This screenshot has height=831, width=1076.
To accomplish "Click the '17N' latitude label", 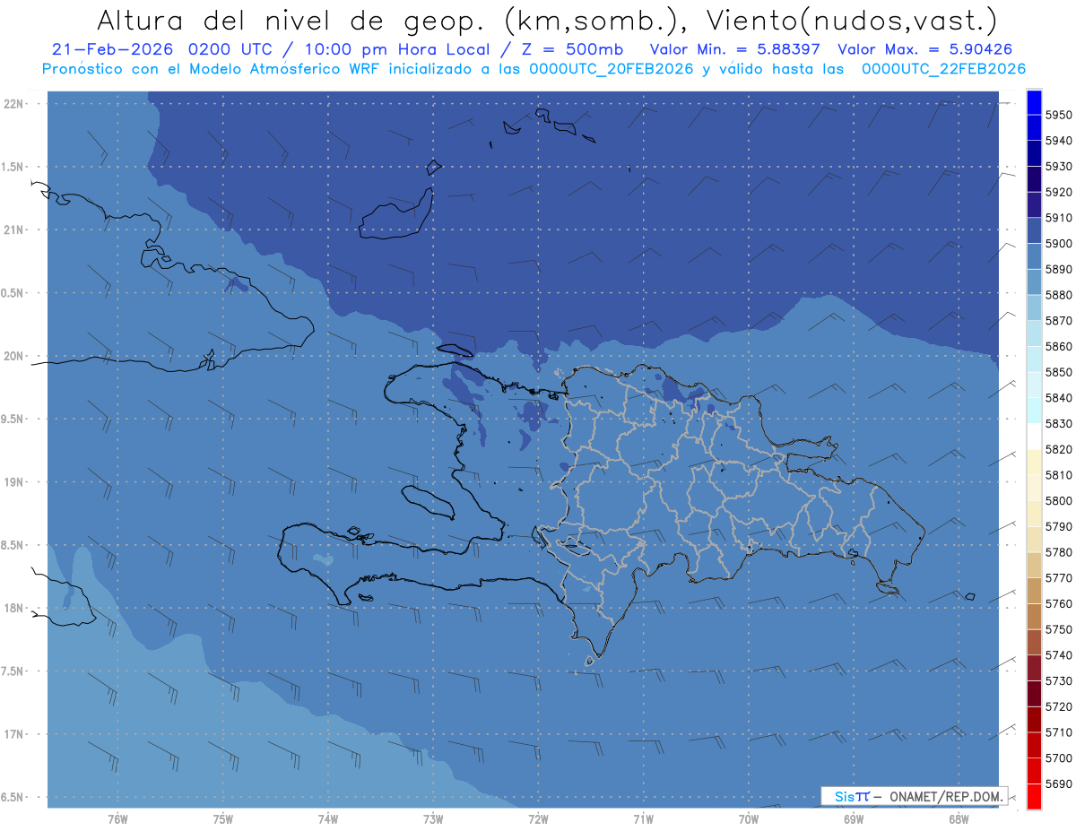I will coord(13,734).
